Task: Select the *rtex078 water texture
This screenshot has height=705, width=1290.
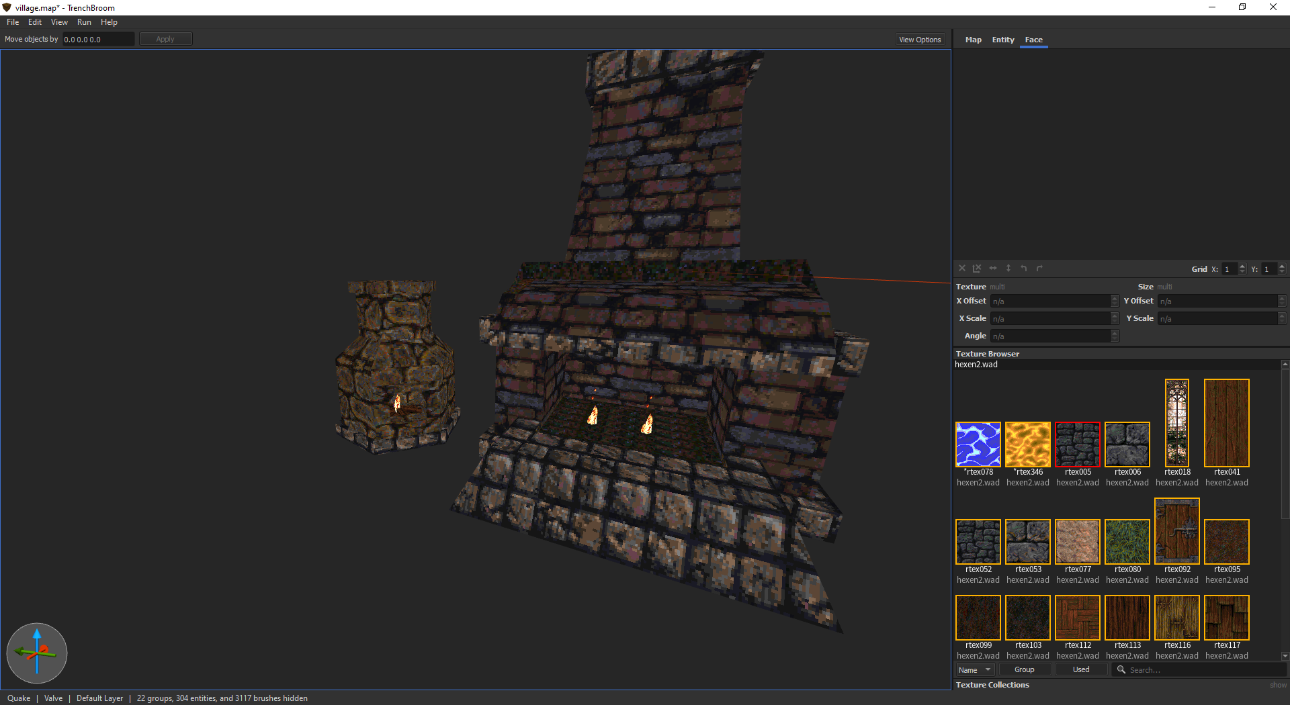Action: pos(978,444)
